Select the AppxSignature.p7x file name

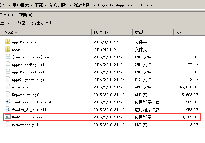(x=29, y=80)
